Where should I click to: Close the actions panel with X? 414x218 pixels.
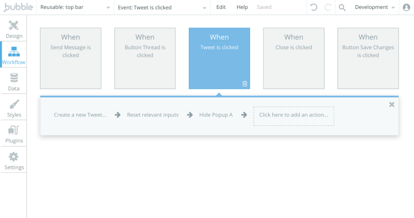392,104
